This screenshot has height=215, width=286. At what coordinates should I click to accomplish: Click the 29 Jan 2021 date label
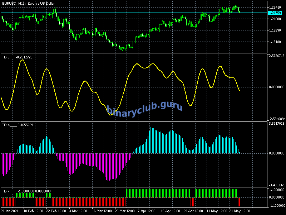(x=10, y=211)
